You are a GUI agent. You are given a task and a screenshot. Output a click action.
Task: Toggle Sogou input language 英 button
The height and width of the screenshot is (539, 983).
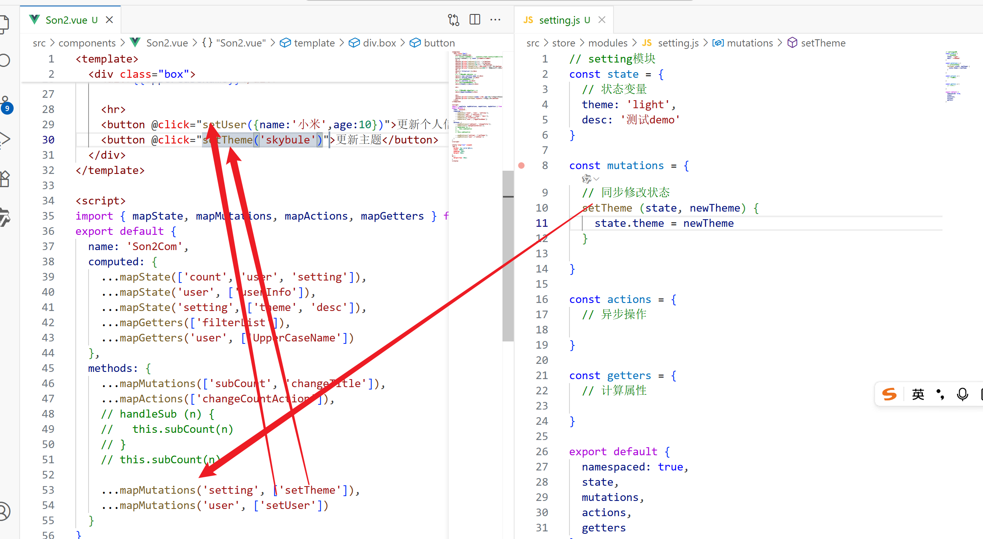point(918,394)
